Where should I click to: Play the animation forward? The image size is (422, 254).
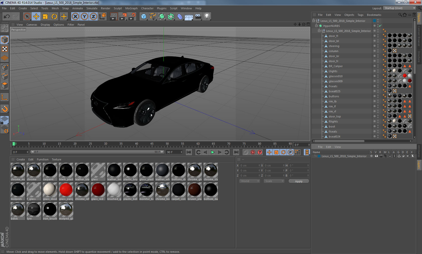213,152
